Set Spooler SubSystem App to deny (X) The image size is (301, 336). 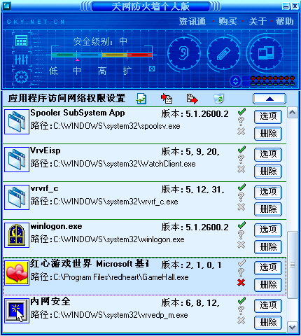pyautogui.click(x=241, y=132)
